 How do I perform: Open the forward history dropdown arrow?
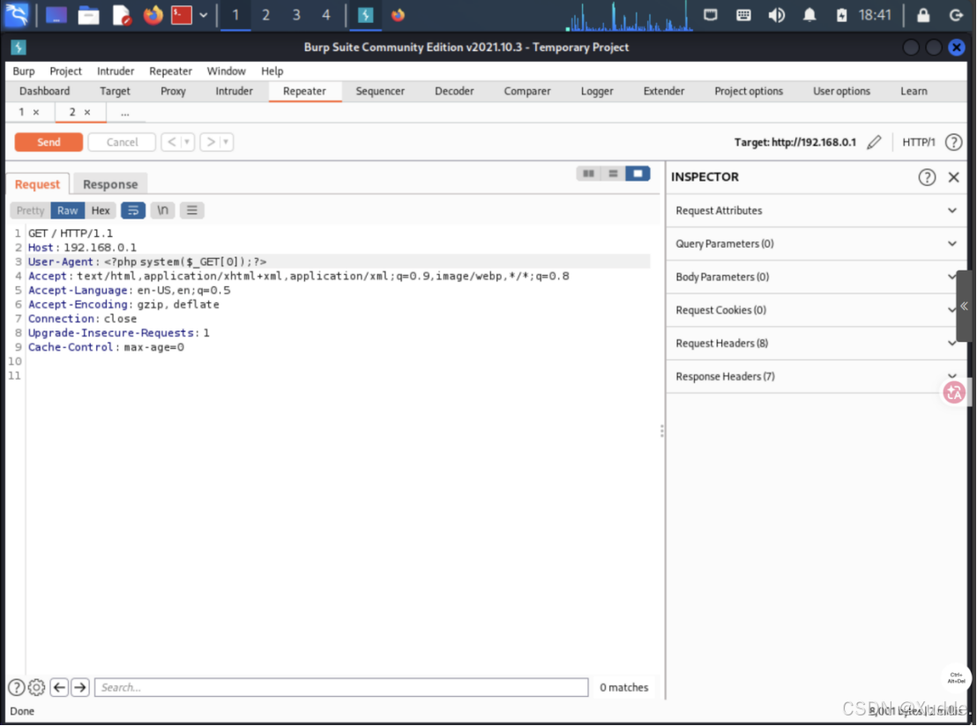pos(227,142)
